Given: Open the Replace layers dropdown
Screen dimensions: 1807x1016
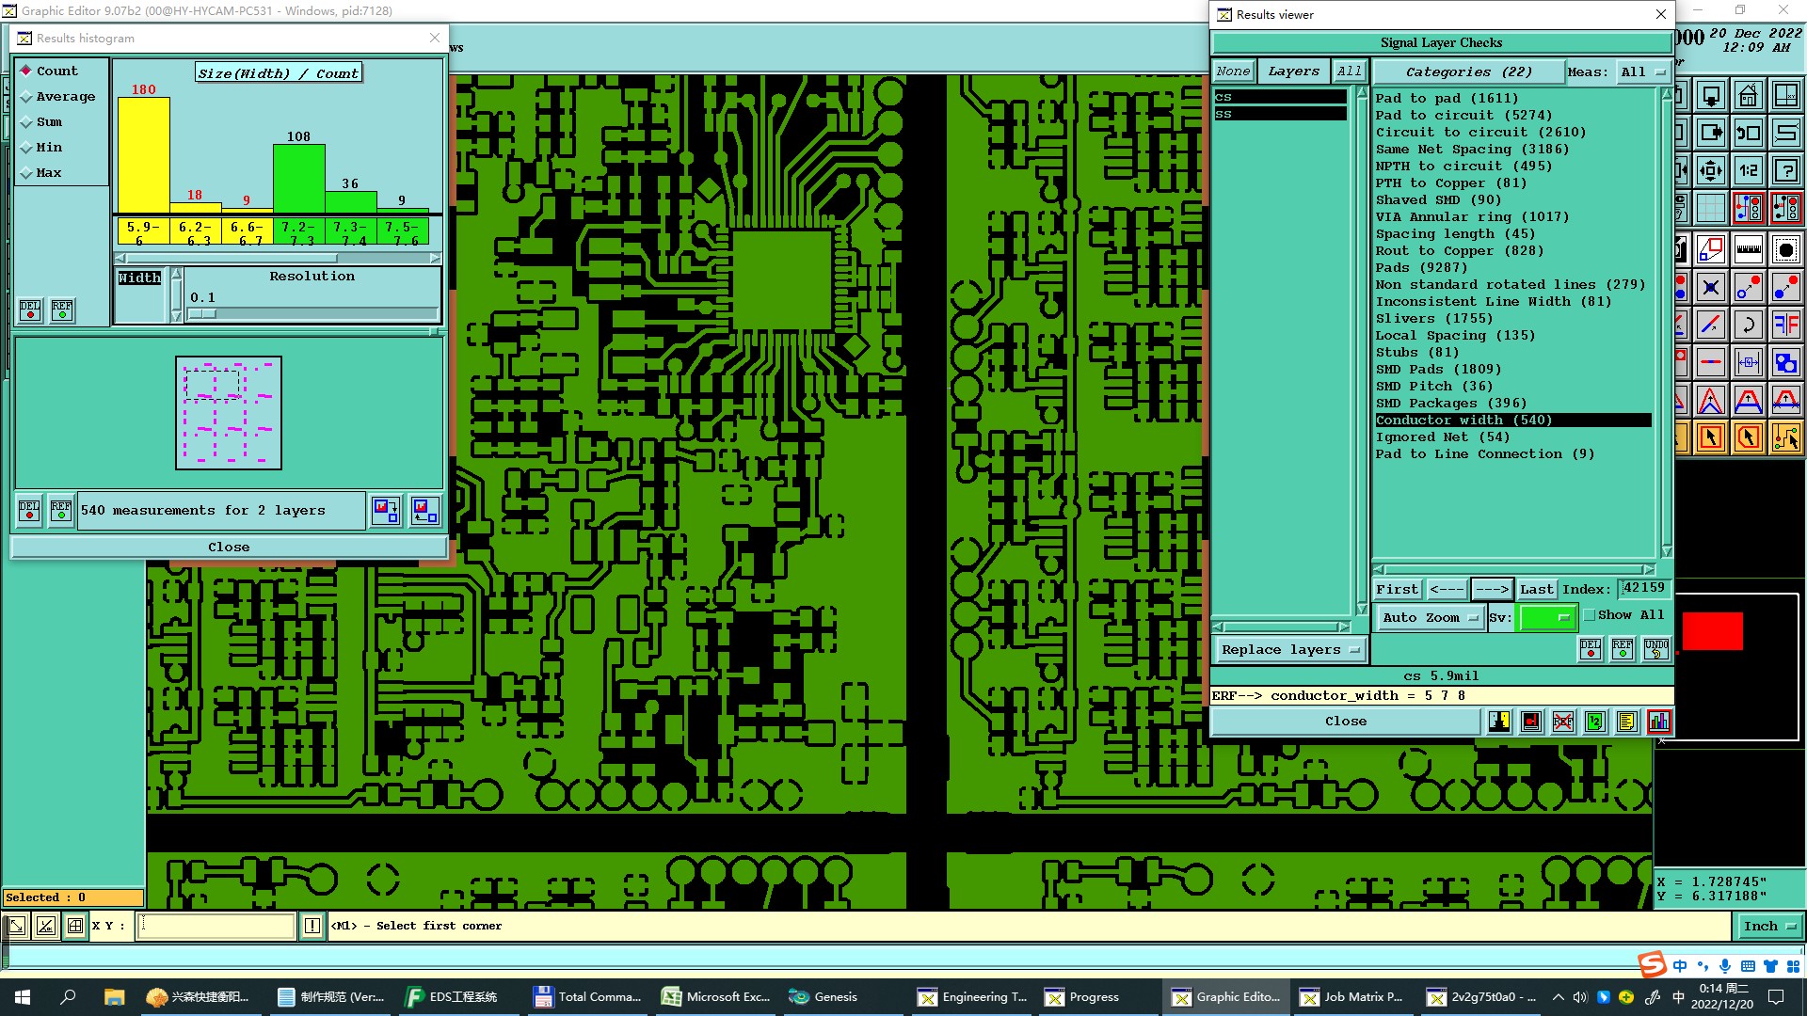Looking at the screenshot, I should tap(1289, 650).
